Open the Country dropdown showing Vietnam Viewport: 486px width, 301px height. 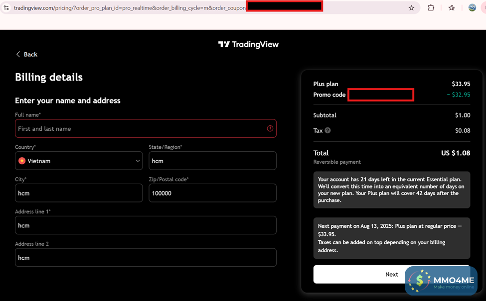pyautogui.click(x=79, y=161)
